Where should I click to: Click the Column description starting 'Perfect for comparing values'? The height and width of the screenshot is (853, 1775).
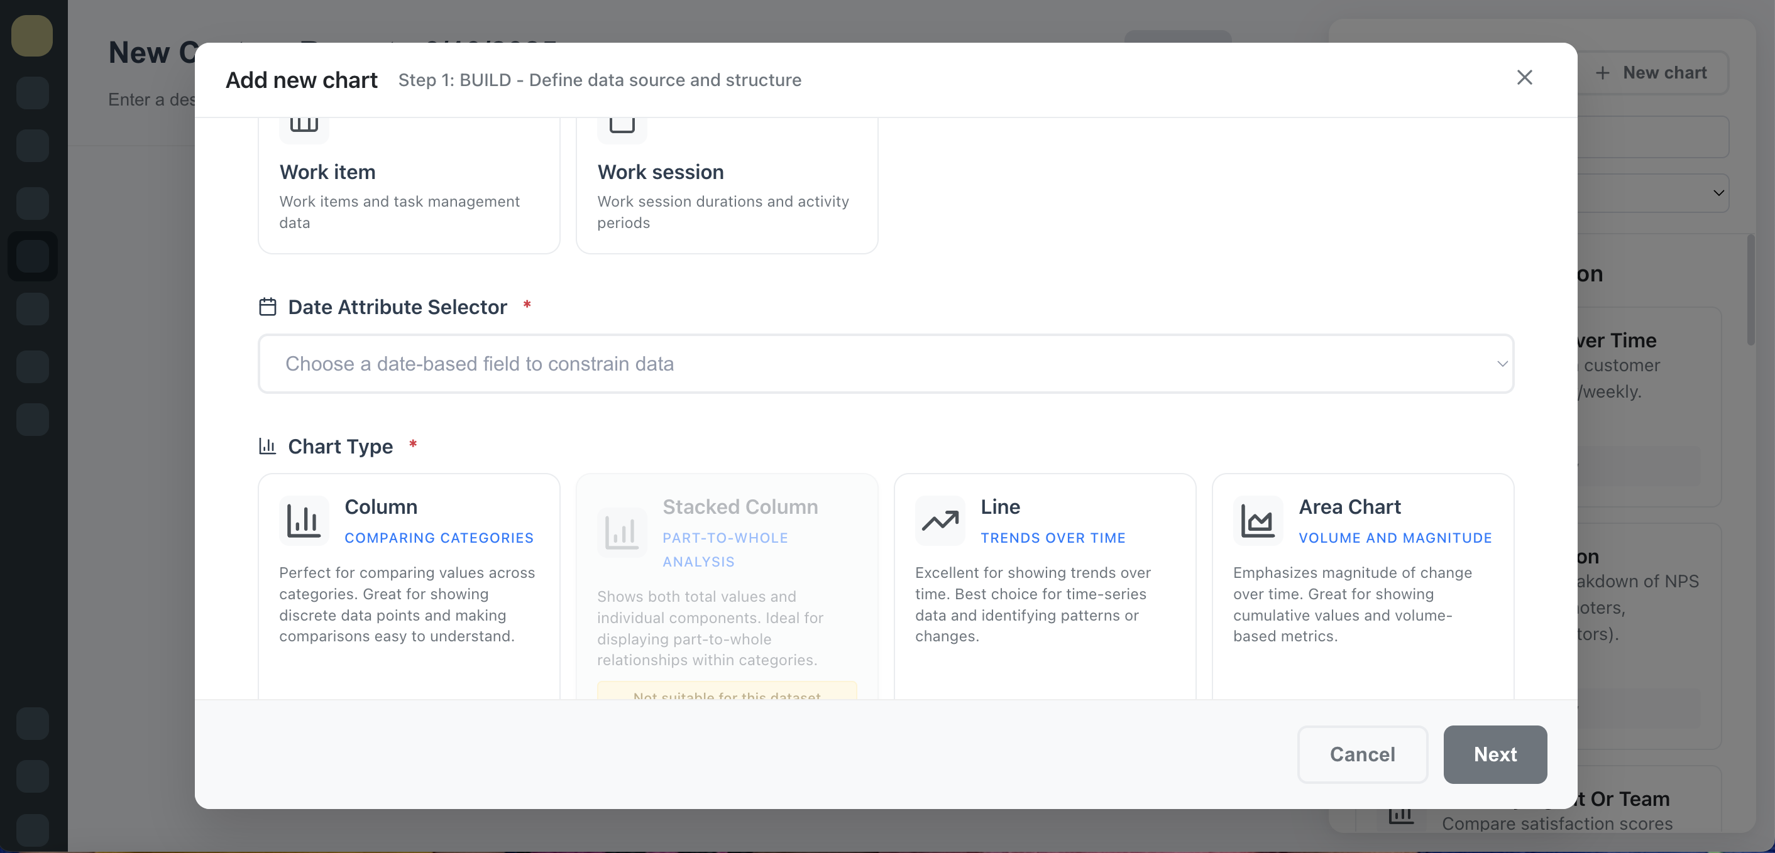click(x=407, y=604)
